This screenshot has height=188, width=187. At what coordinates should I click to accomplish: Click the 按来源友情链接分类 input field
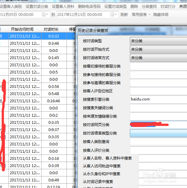158,116
